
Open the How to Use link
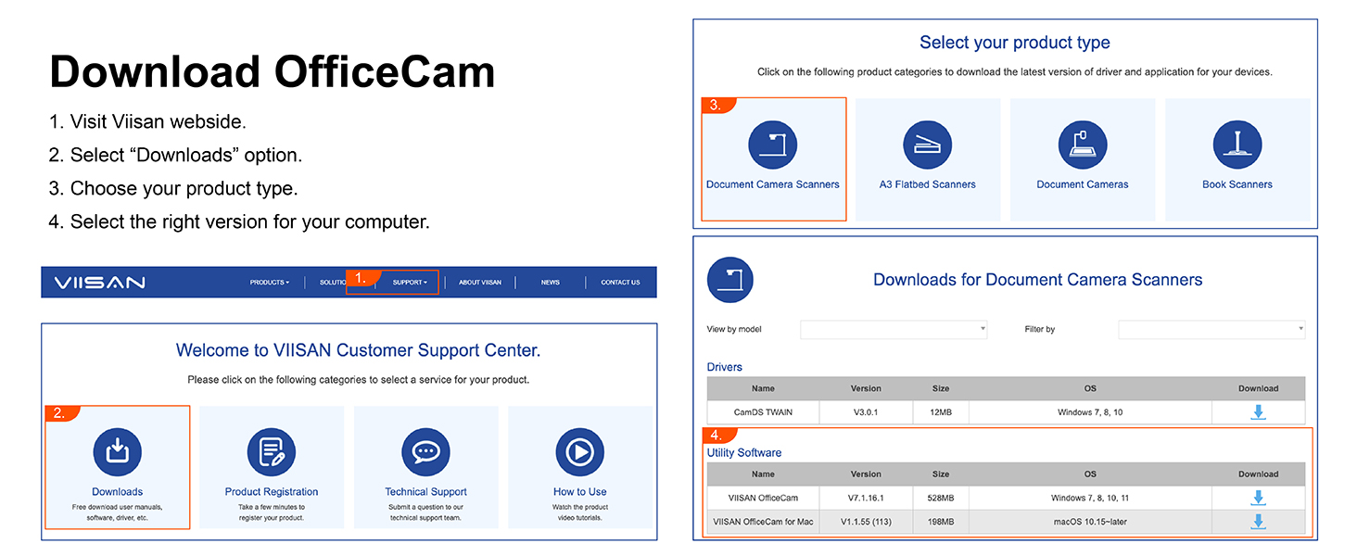579,492
